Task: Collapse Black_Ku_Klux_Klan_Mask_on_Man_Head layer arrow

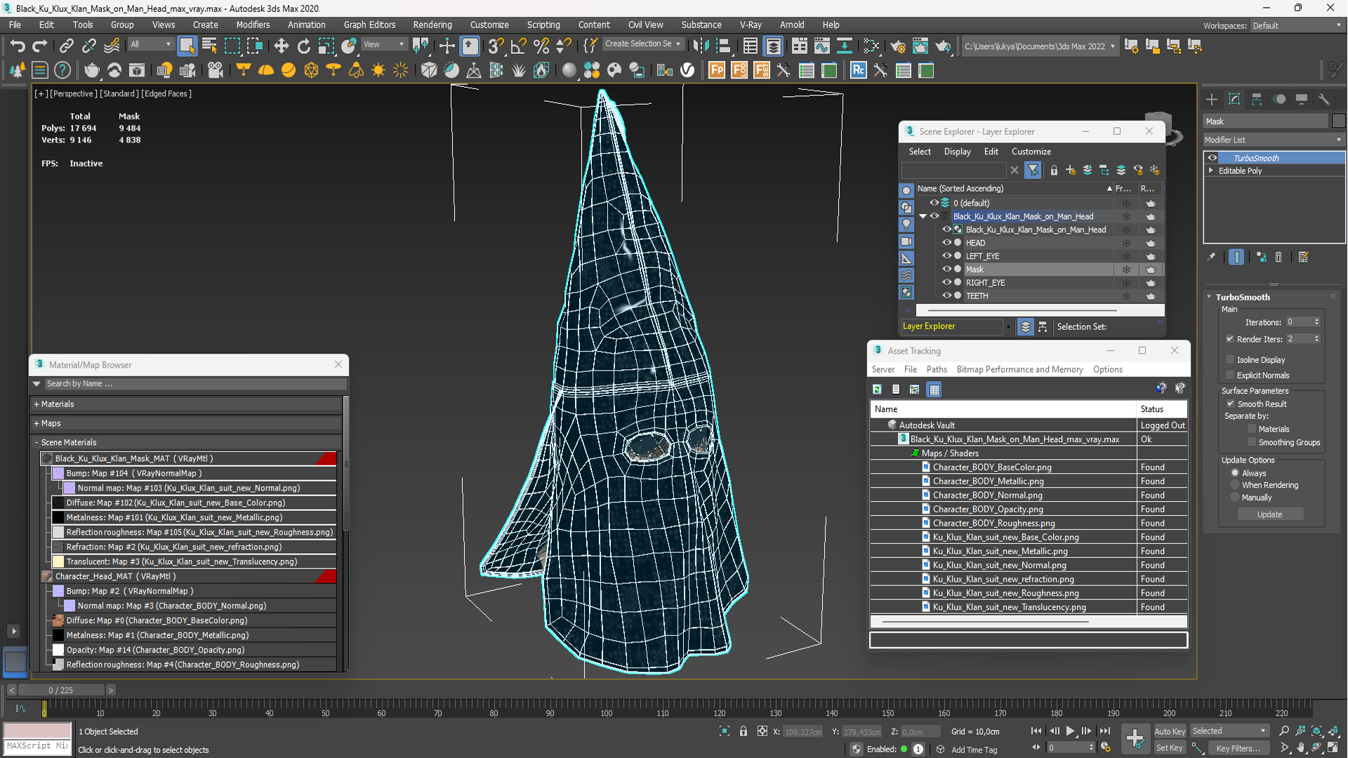Action: [923, 217]
